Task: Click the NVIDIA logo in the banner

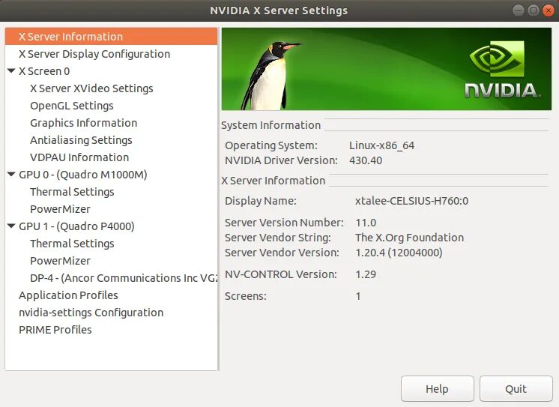Action: (x=502, y=70)
